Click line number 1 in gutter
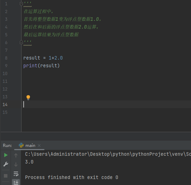The image size is (191, 185). (x=6, y=4)
